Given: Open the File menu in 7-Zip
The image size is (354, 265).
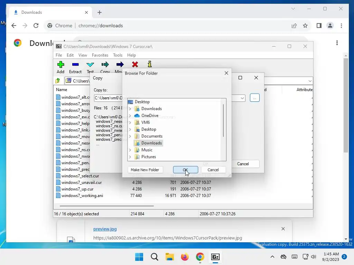Looking at the screenshot, I should point(59,55).
